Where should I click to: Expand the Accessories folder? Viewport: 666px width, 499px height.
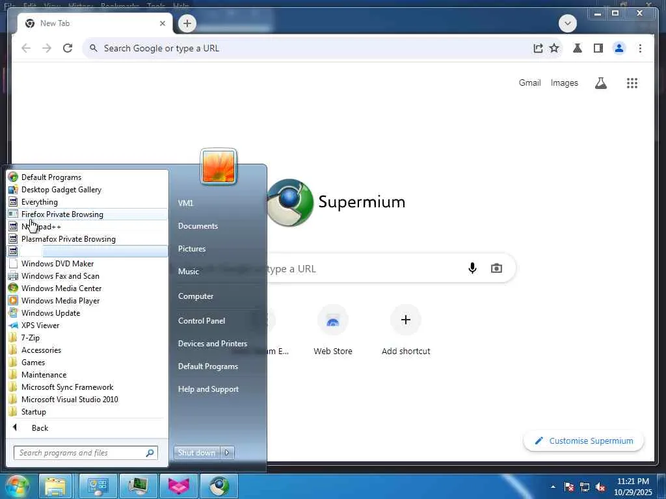(87, 350)
